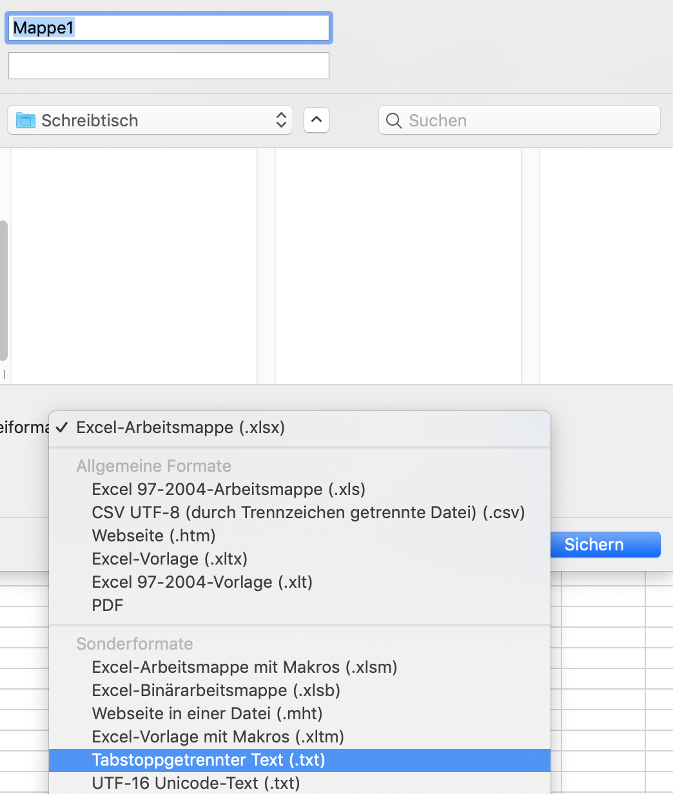
Task: Select Excel 97-2004-Vorlage (.xlt)
Action: [x=300, y=582]
